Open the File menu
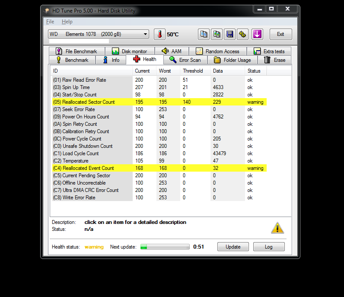The image size is (344, 297). (50, 22)
